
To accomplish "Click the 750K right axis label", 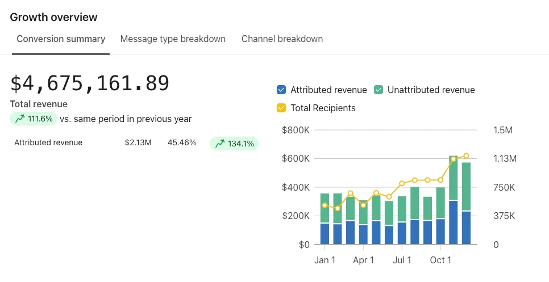I will coord(504,188).
